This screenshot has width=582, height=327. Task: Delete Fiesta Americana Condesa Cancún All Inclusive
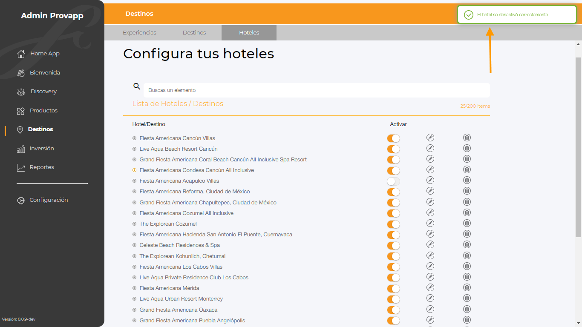[x=467, y=169]
